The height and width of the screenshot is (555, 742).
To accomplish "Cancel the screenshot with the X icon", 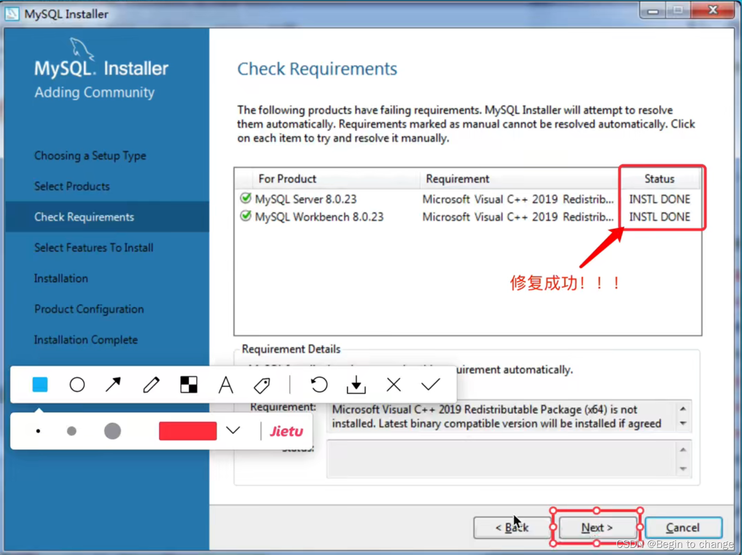I will tap(394, 384).
